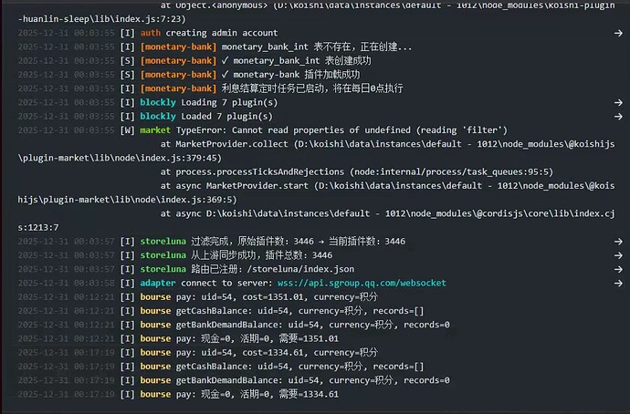This screenshot has height=414, width=630.
Task: Click arrow beside 'blockly Loaded 7 plugin(s)'
Action: [618, 116]
